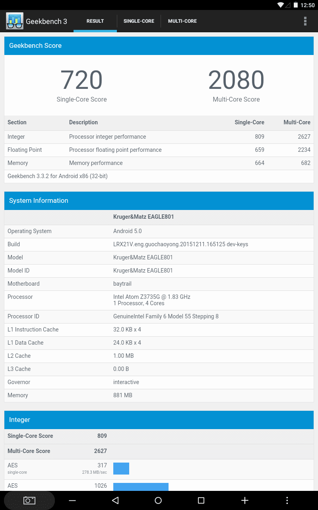The width and height of the screenshot is (318, 510).
Task: Tap the Memory multi-core value 682
Action: click(306, 163)
